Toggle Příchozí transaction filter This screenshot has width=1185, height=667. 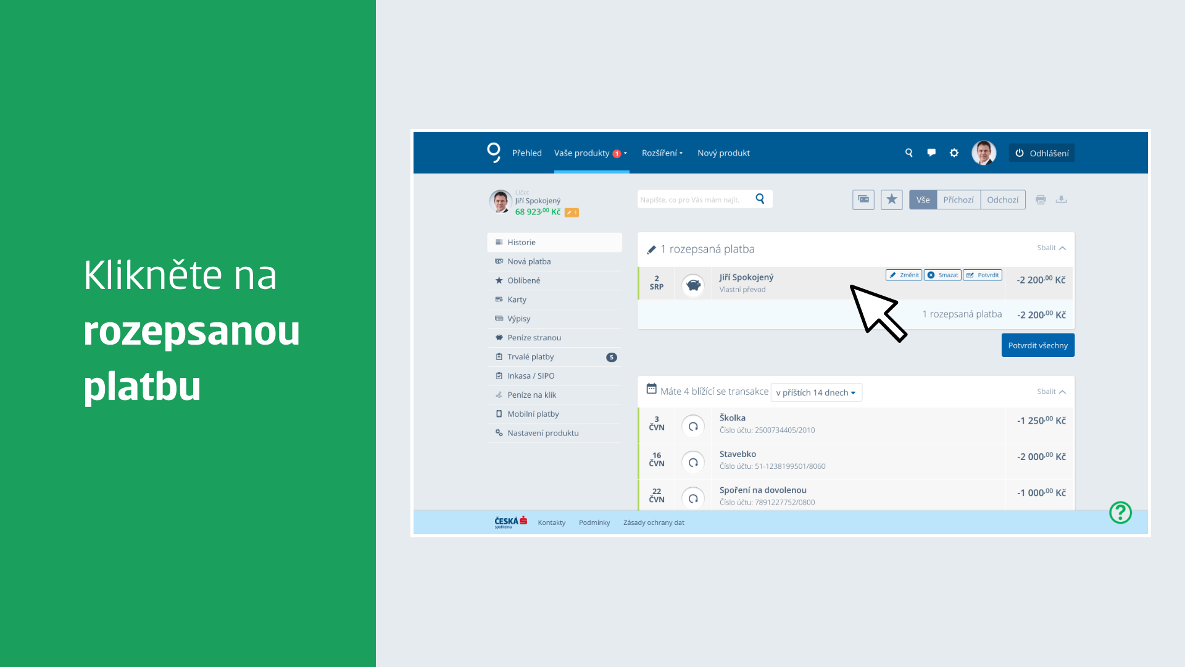(958, 199)
